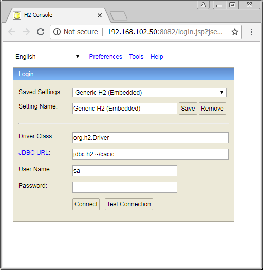
Task: Focus the Password input field
Action: (x=125, y=187)
